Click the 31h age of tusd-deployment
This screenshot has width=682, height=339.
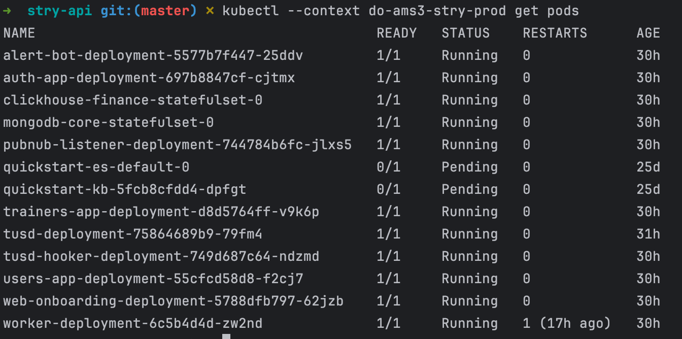[x=648, y=234]
